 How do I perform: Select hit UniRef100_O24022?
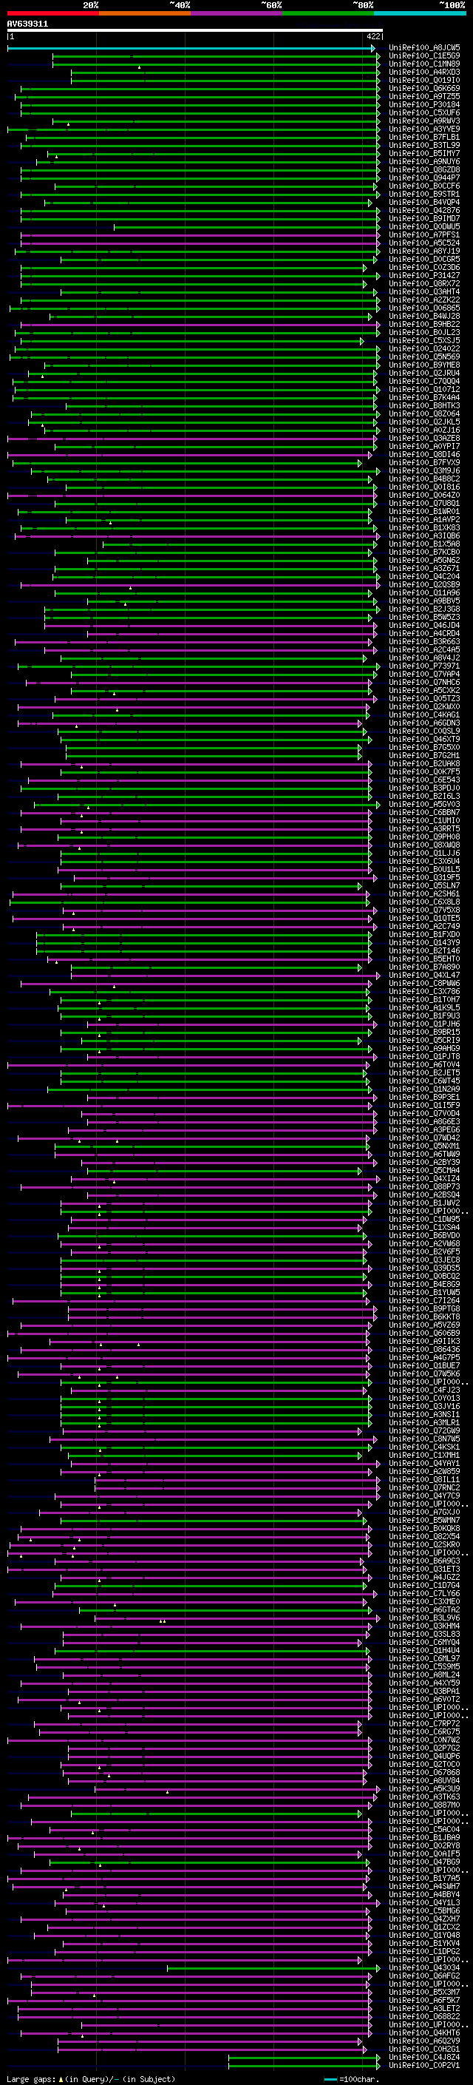[x=424, y=349]
